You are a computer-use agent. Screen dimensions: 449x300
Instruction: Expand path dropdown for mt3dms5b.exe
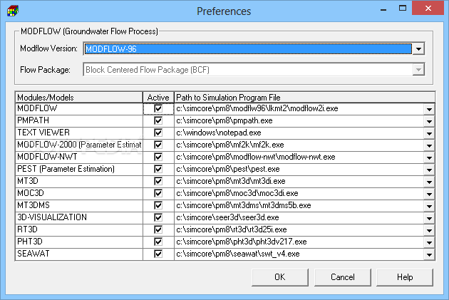tap(429, 206)
